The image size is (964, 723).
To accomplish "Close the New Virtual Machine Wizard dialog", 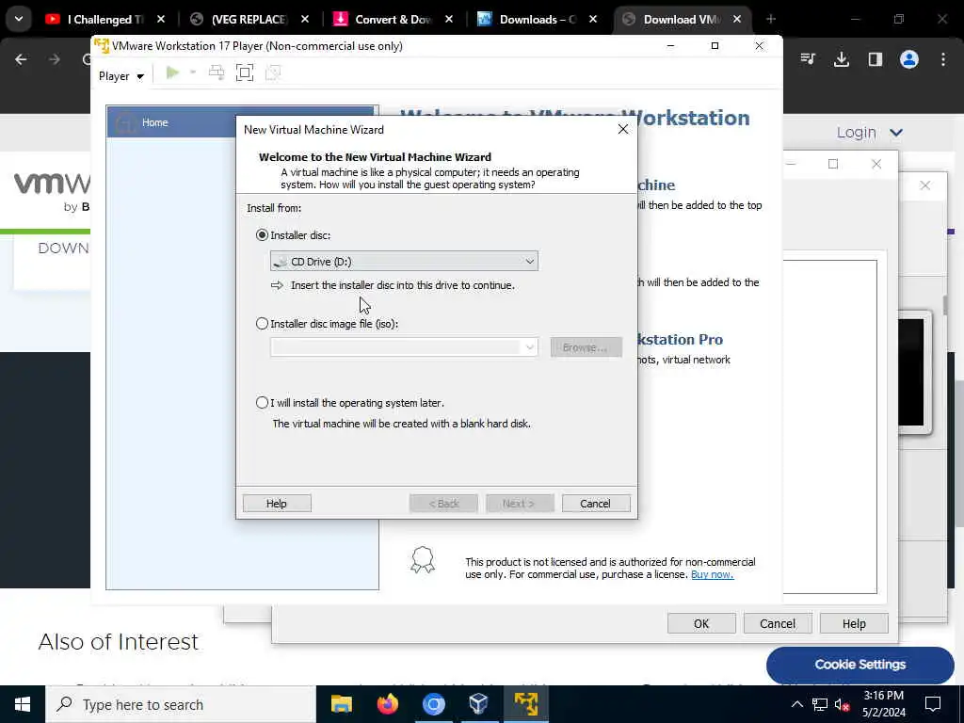I will point(623,129).
